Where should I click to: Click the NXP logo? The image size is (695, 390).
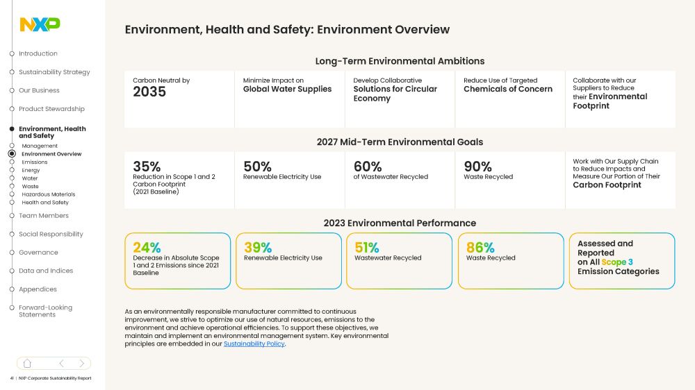[x=40, y=24]
